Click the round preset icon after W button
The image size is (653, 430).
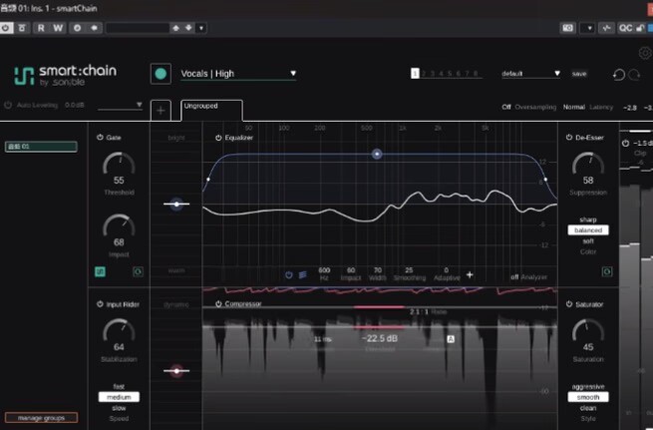(x=77, y=28)
